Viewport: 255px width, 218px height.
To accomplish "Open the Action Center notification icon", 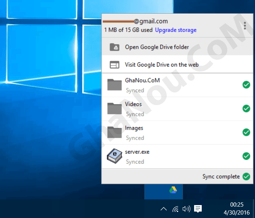I will point(198,209).
